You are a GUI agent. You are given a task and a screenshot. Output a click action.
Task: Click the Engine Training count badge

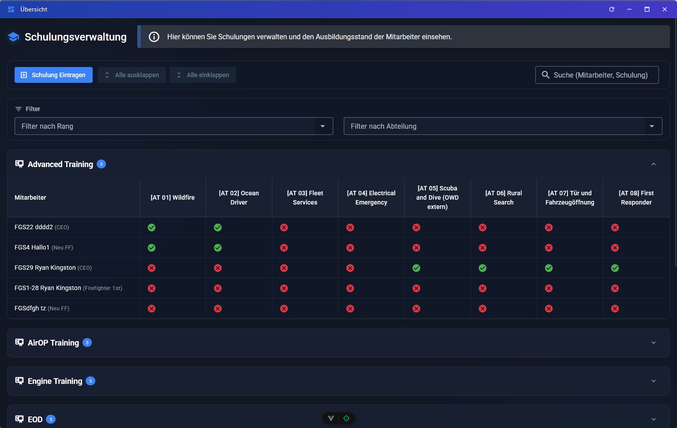90,381
